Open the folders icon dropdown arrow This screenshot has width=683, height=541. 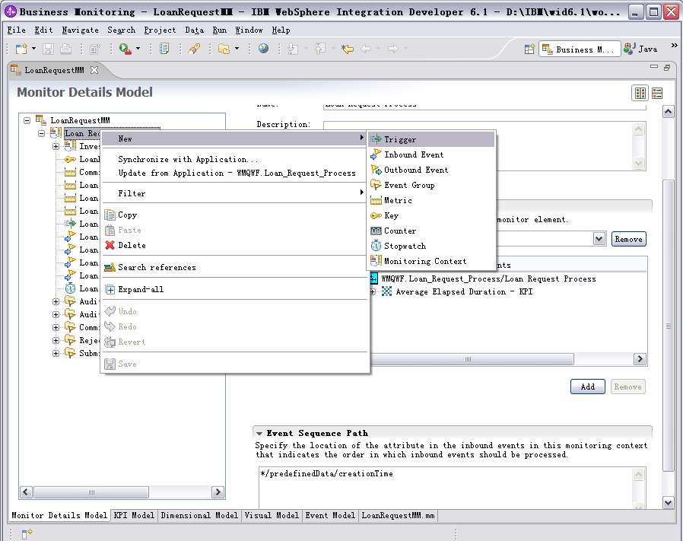point(237,49)
